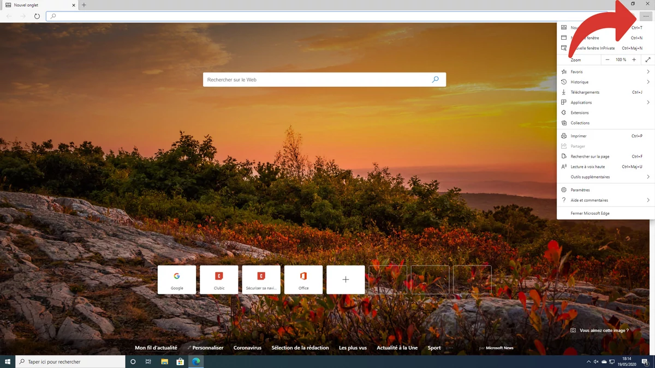Expand the Aide et commentaires chevron
Image resolution: width=655 pixels, height=368 pixels.
point(648,200)
